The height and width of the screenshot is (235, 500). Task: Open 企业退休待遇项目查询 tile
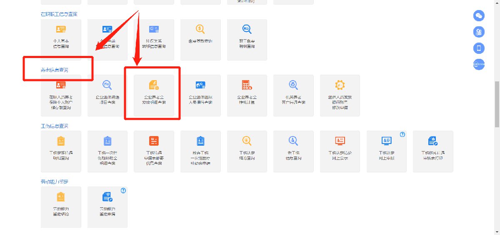coord(107,95)
